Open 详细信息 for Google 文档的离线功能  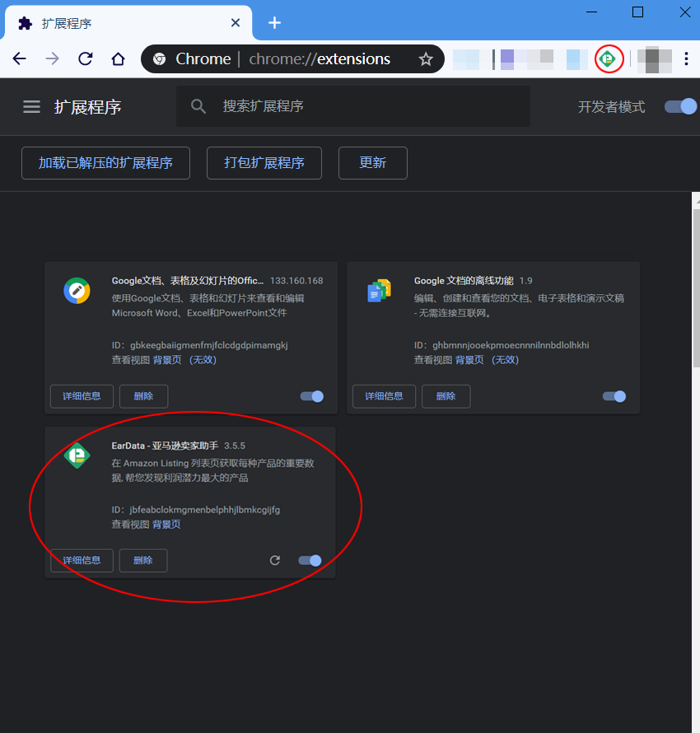click(x=384, y=396)
